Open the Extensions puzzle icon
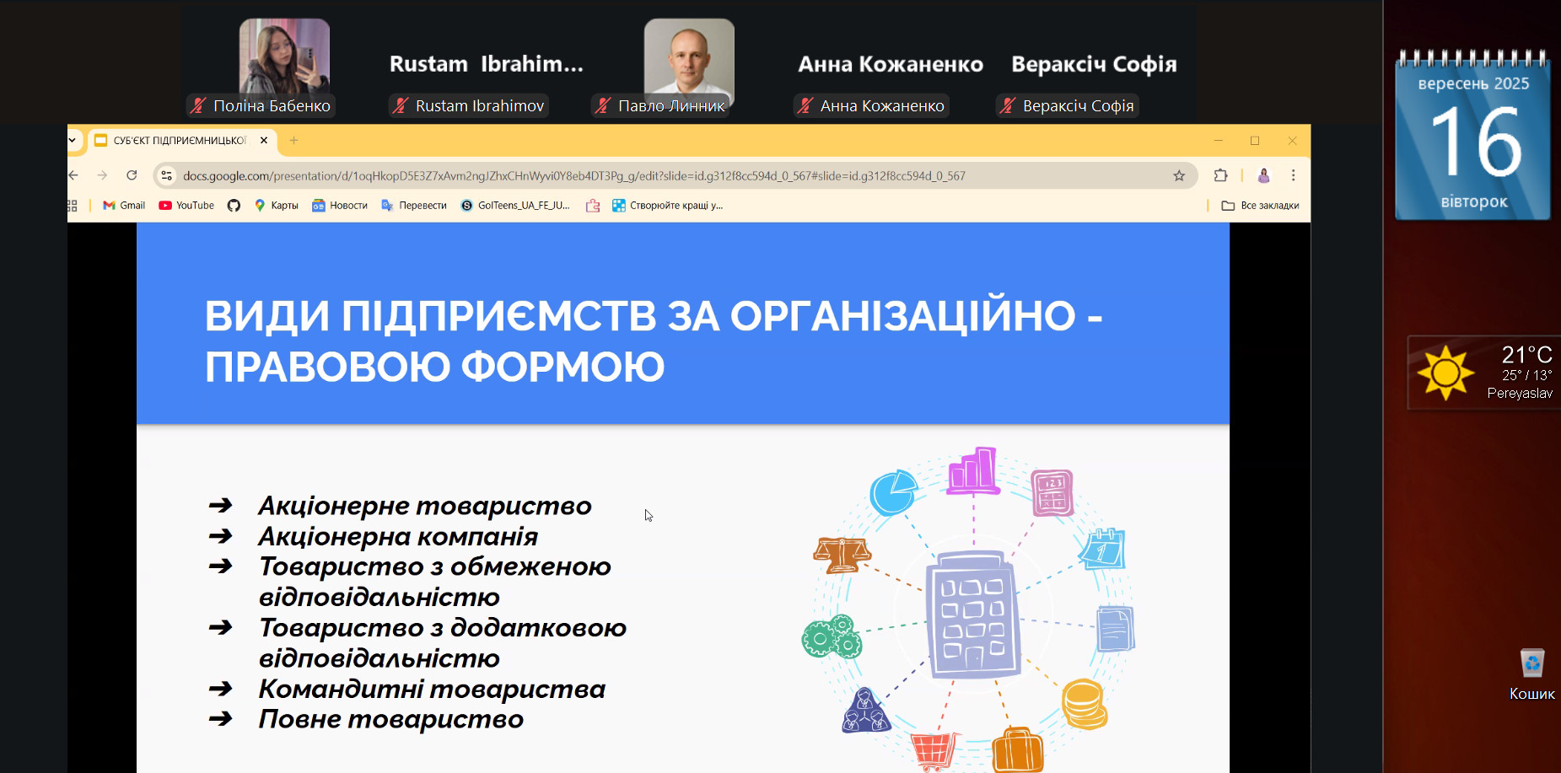Screen dimensions: 1561x773 [x=1220, y=175]
